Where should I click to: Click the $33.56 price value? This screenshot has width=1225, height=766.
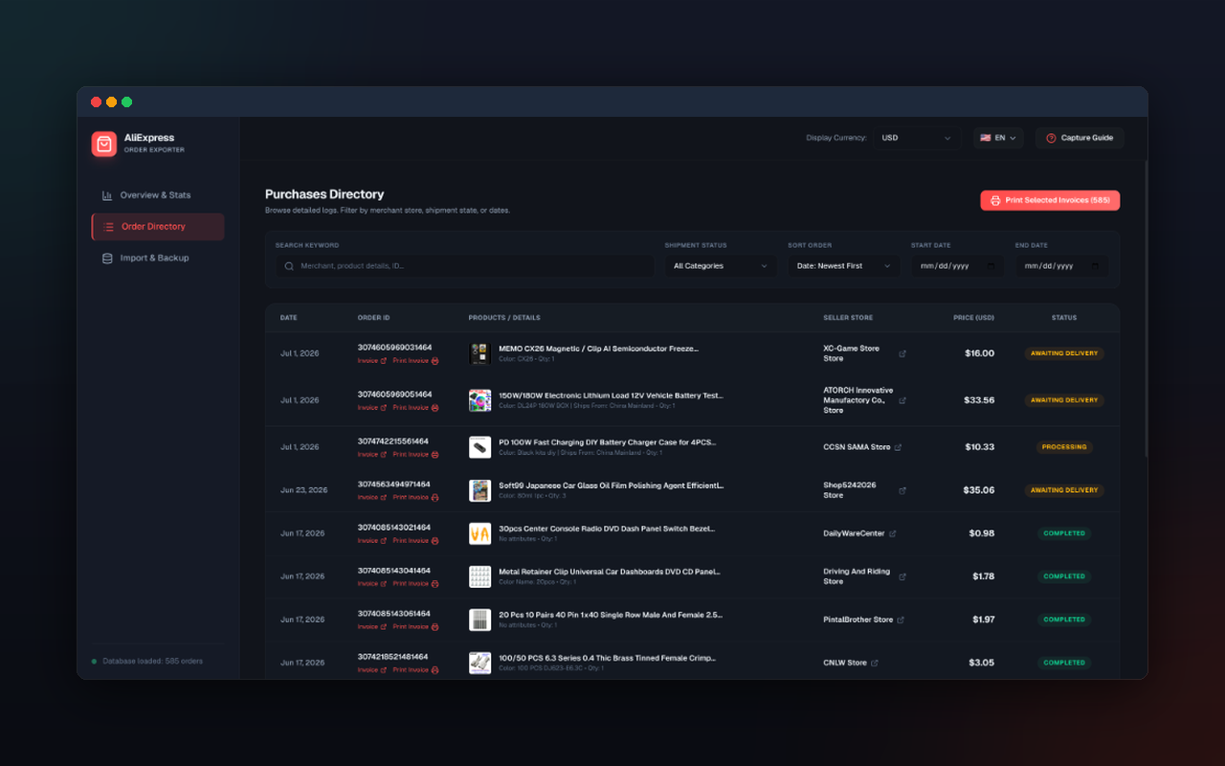coord(979,400)
